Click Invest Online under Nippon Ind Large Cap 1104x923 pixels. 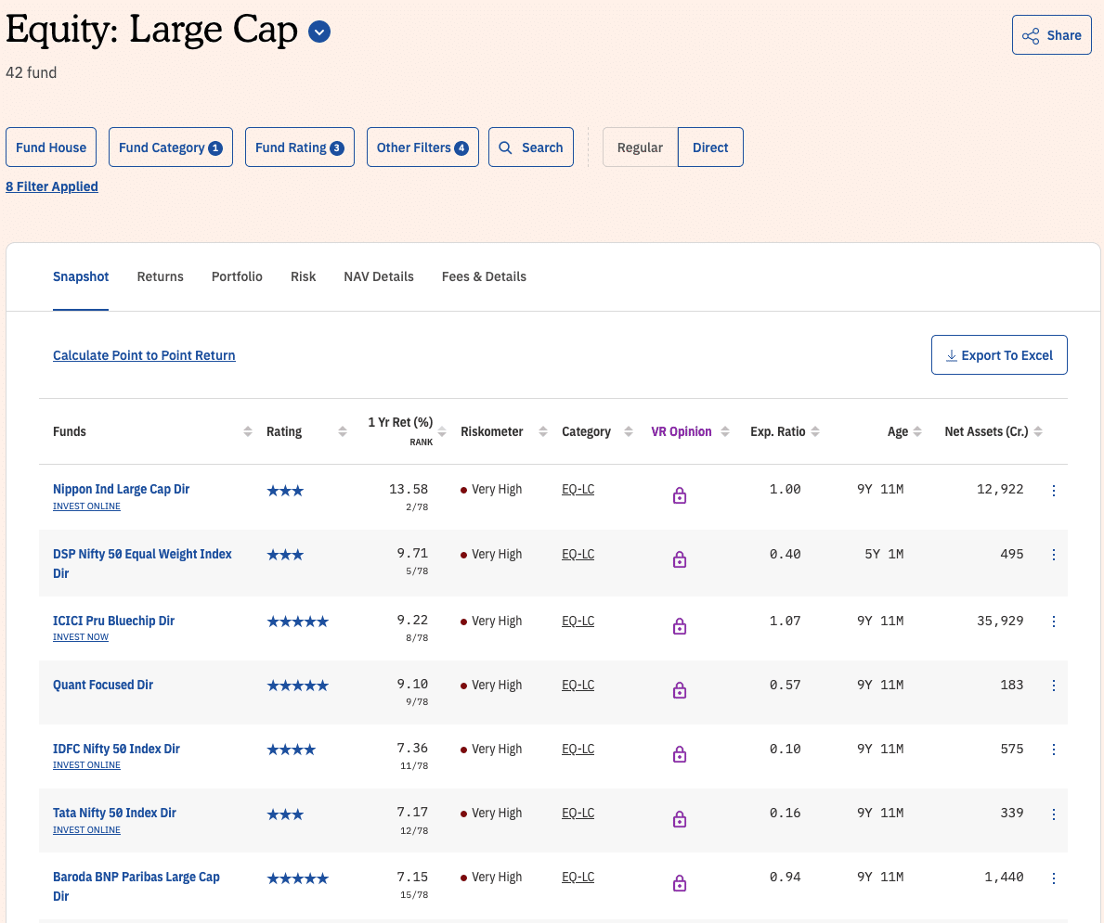coord(86,506)
